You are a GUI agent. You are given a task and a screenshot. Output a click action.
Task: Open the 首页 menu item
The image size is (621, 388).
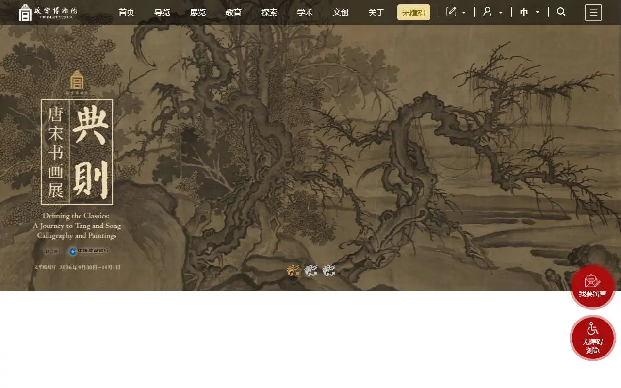127,13
